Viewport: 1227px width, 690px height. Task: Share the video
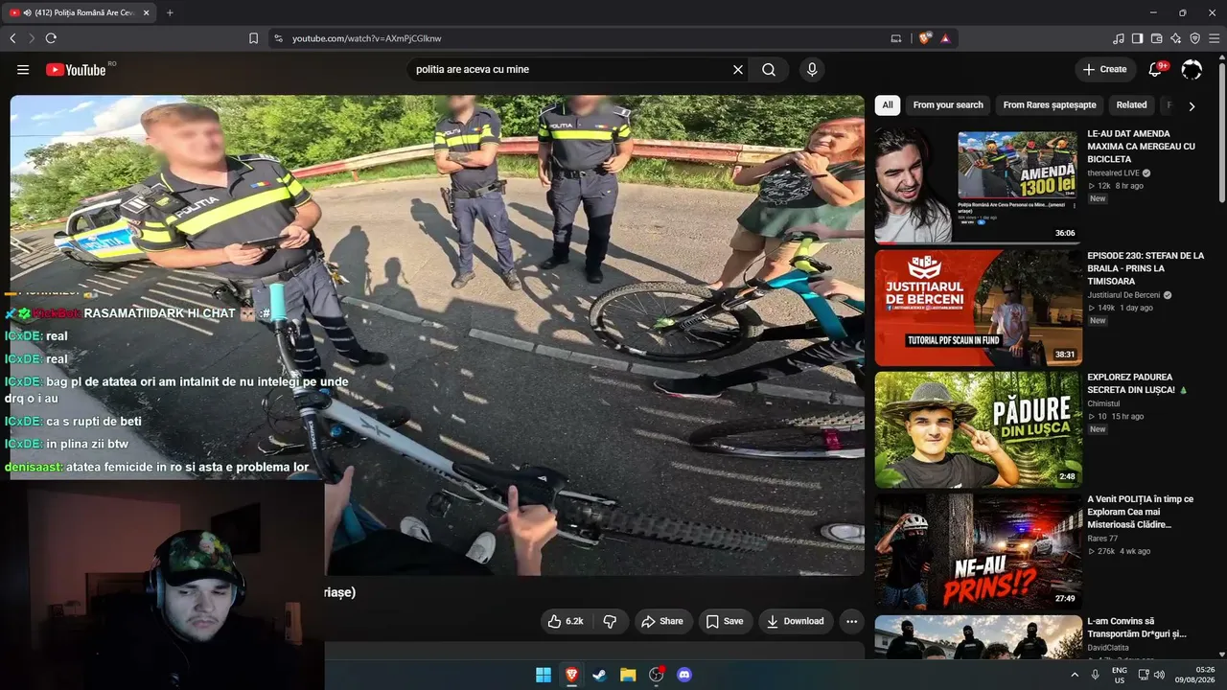(662, 621)
